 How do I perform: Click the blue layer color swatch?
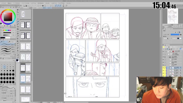(175, 35)
